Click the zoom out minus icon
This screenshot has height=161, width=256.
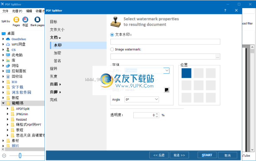tap(4, 156)
